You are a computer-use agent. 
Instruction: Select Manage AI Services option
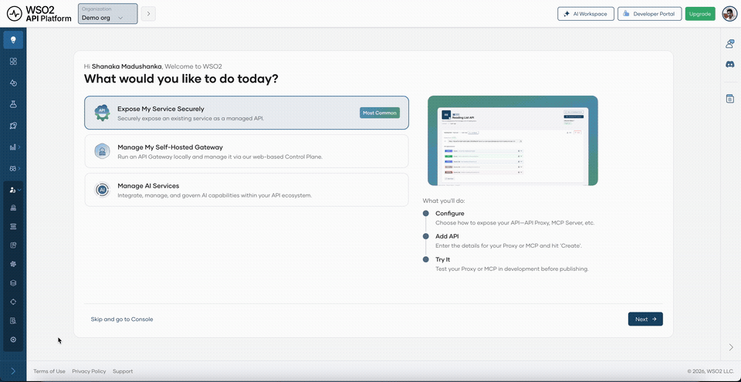pos(247,190)
